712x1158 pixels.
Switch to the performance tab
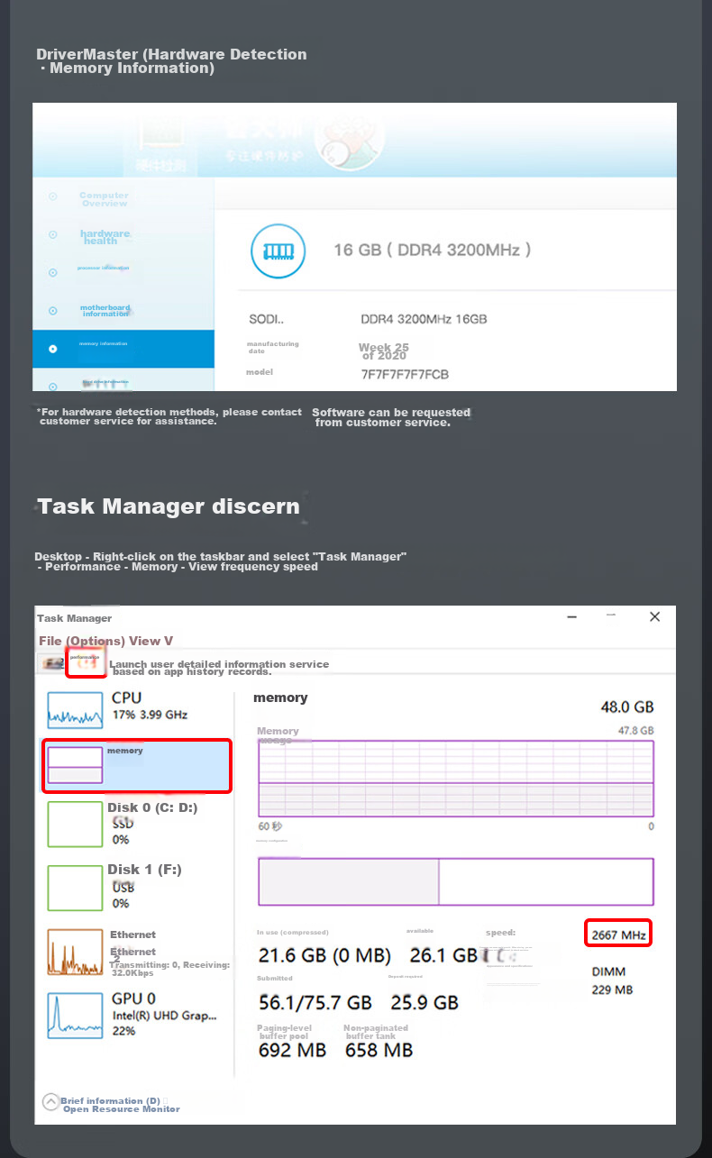click(x=85, y=663)
